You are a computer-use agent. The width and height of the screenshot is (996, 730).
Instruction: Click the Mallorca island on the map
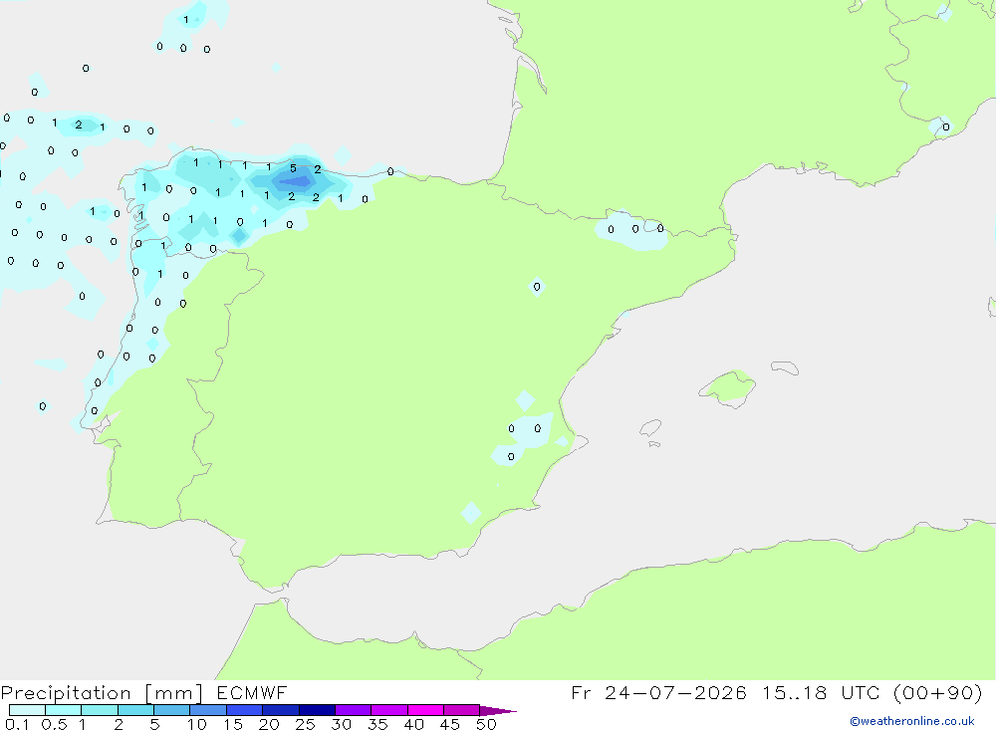(x=729, y=387)
